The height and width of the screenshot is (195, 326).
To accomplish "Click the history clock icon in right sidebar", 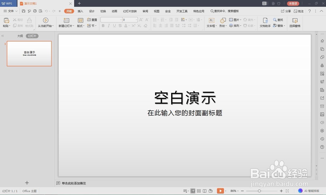I will (322, 139).
